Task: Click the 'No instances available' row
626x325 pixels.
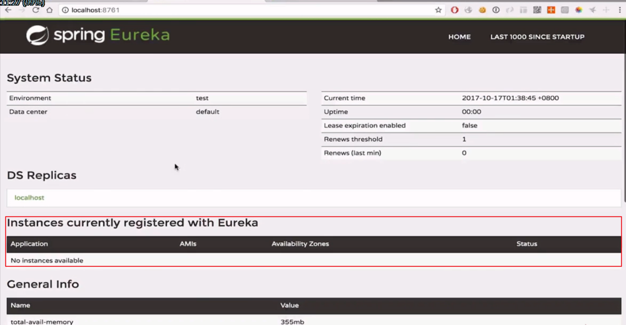Action: pyautogui.click(x=314, y=260)
